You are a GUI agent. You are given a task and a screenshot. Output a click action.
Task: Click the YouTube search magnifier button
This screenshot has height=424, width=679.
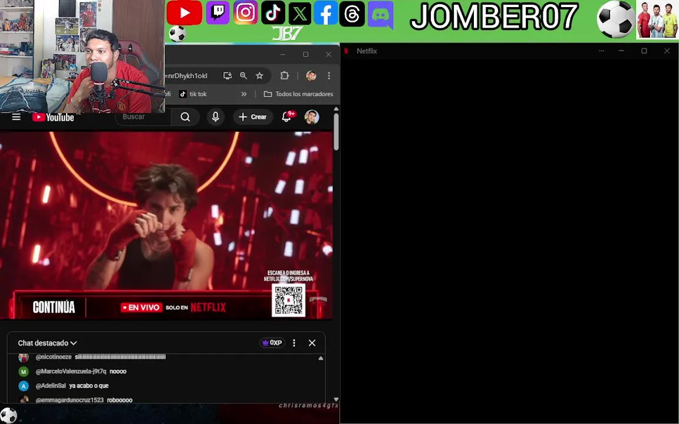[x=185, y=117]
